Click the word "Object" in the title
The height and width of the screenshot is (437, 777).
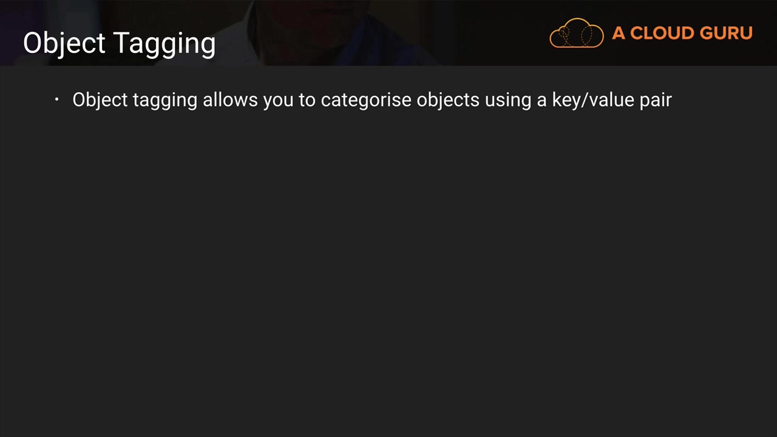pyautogui.click(x=64, y=43)
